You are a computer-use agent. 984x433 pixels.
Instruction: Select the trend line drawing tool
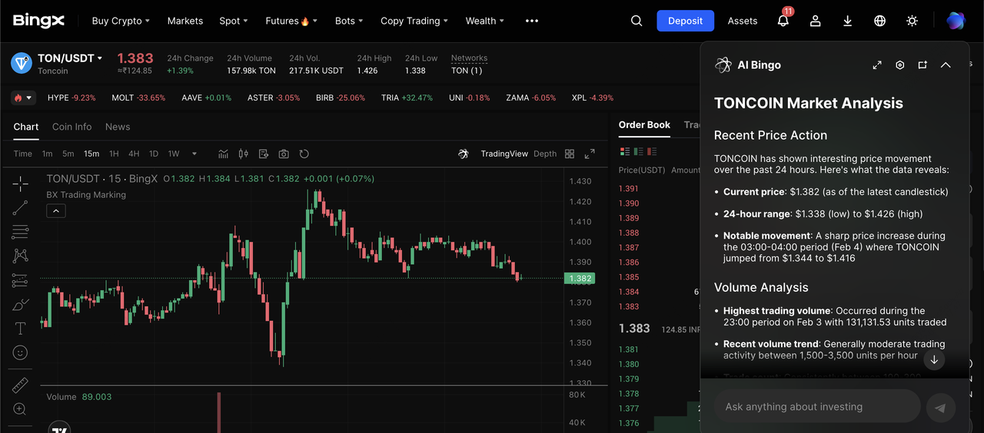(x=20, y=207)
